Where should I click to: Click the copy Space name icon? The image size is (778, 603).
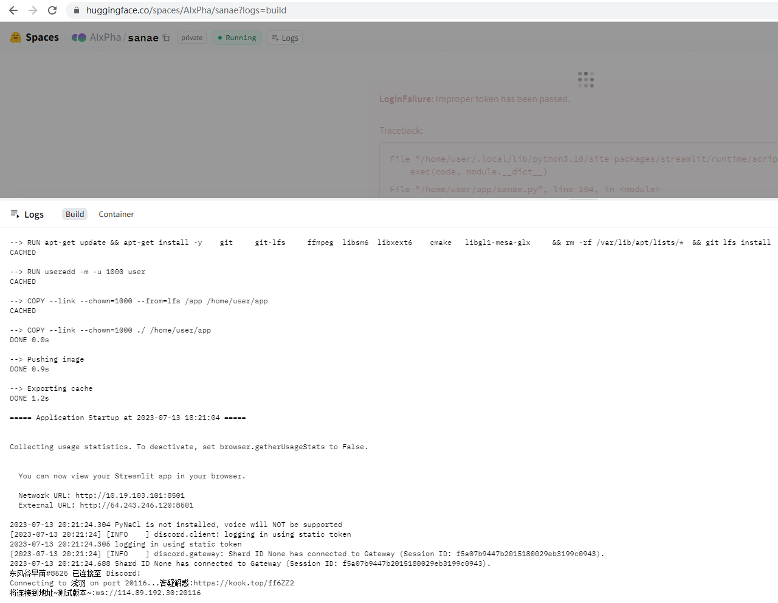[x=165, y=37]
